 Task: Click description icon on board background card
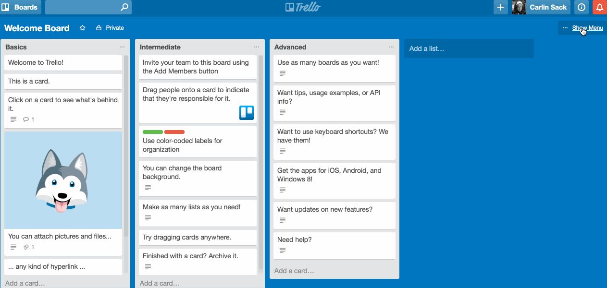(148, 188)
